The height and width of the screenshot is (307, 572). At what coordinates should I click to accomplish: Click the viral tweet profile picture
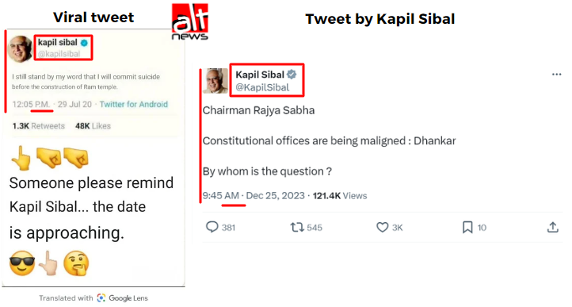[x=20, y=48]
